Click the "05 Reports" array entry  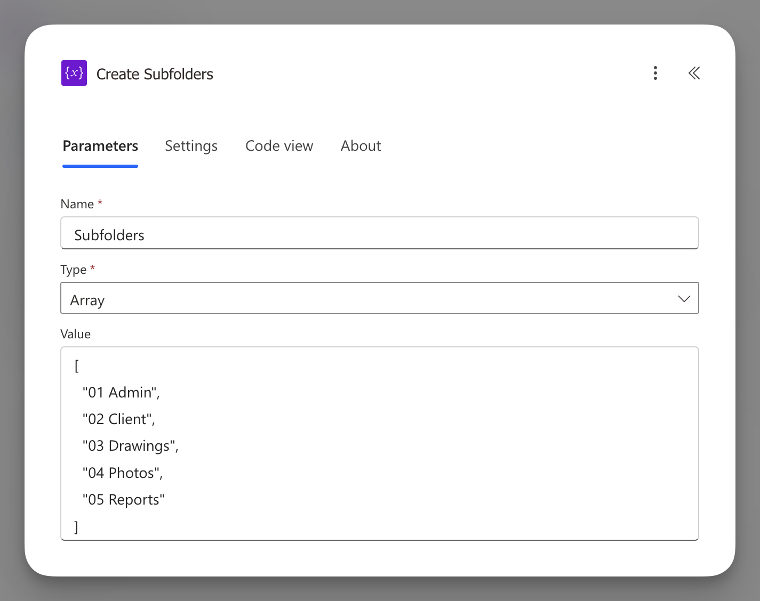pos(123,500)
